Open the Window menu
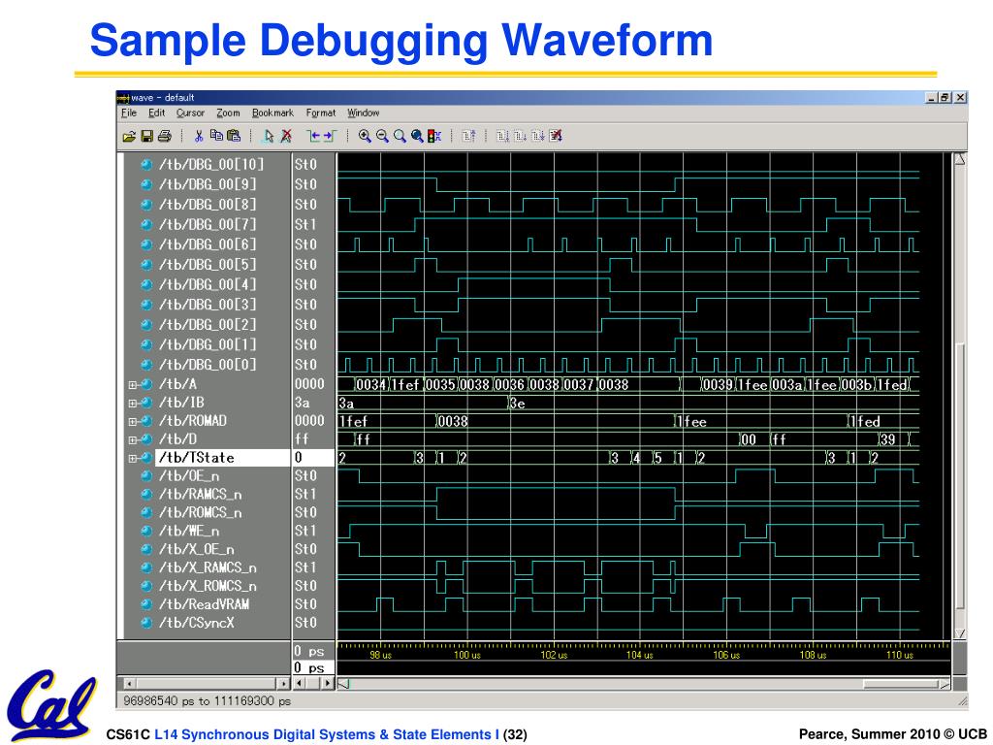This screenshot has height=745, width=993. coord(363,113)
